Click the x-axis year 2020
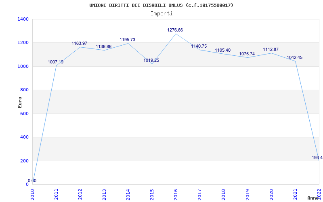The height and width of the screenshot is (202, 323). (271, 195)
